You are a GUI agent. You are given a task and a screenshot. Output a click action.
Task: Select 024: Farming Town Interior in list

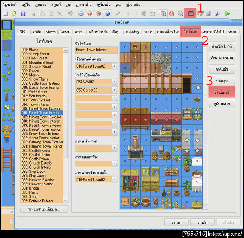pos(42,146)
